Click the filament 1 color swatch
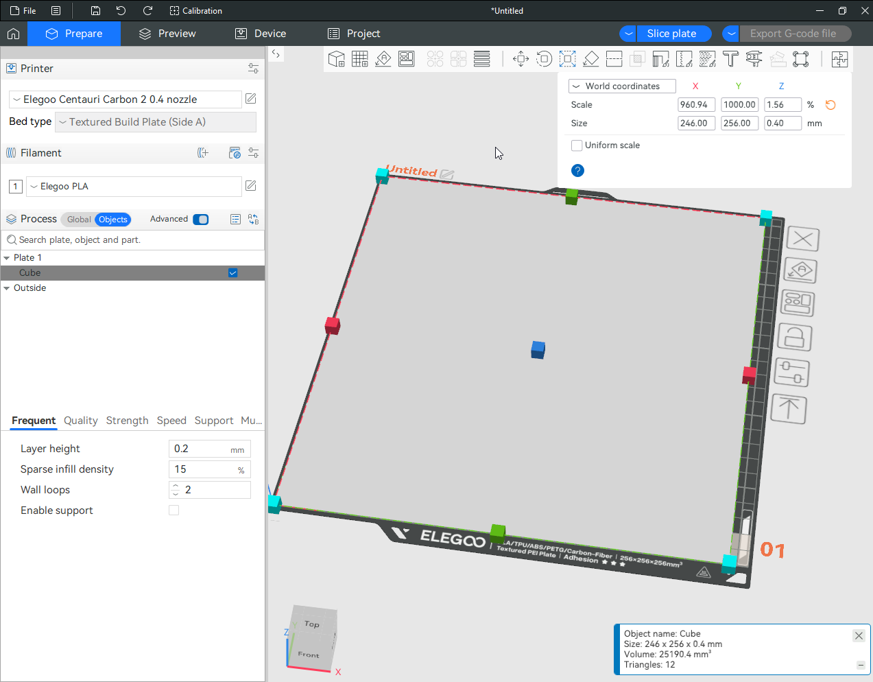Screen dimensions: 873x682 16,187
